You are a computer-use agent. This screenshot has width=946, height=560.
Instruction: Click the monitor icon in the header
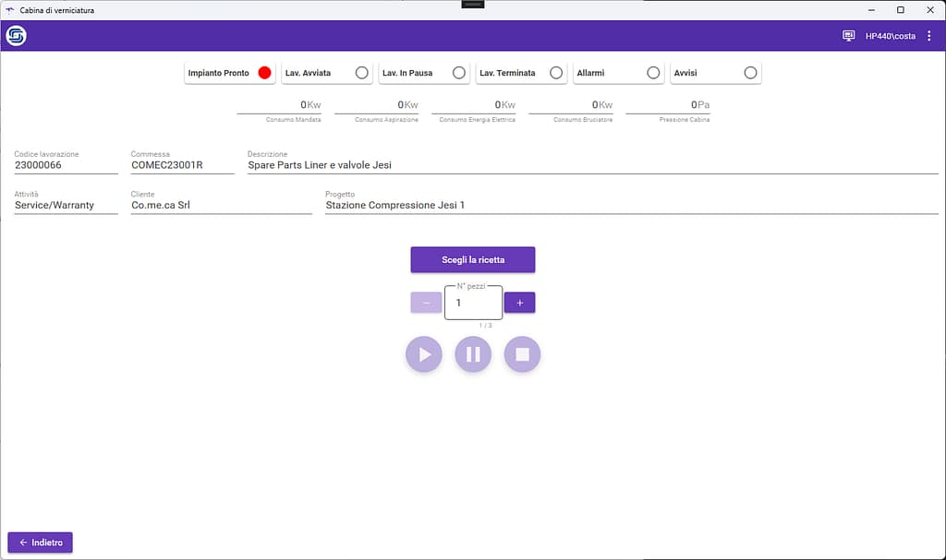[x=848, y=36]
